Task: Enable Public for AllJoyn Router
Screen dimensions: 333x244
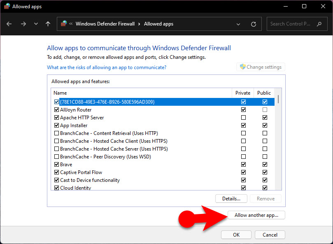Action: (265, 110)
